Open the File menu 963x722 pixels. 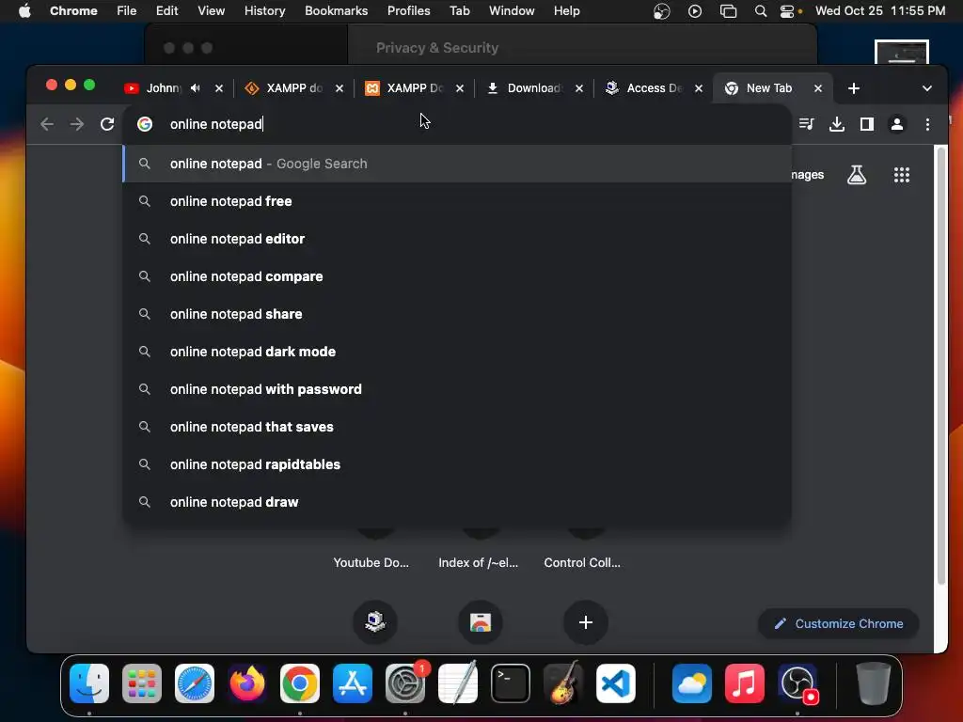127,11
